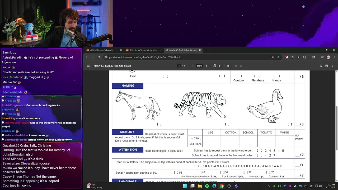
Task: Check the Hands bracket
Action: 277,76
